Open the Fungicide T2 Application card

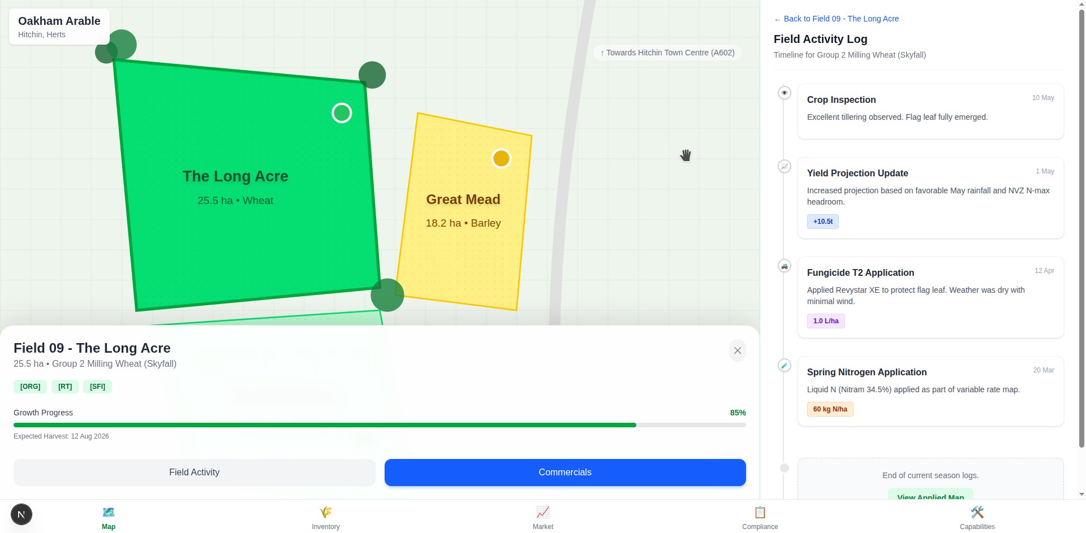click(930, 297)
